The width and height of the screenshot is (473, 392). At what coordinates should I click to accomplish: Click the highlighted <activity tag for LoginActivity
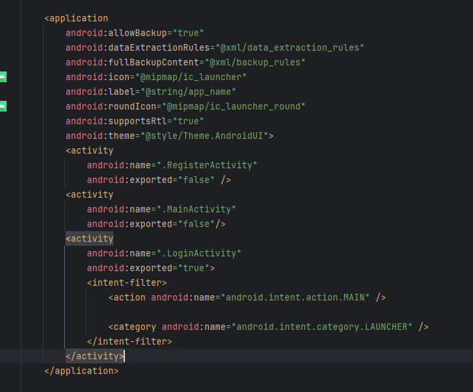90,238
